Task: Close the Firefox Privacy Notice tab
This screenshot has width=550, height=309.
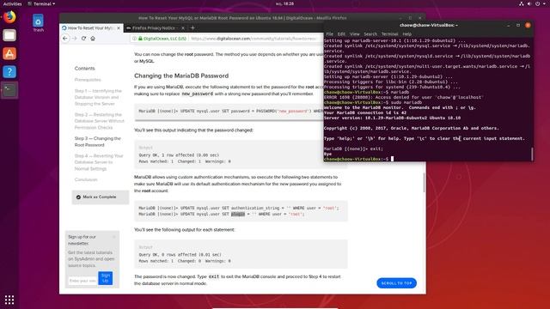Action: click(x=183, y=28)
